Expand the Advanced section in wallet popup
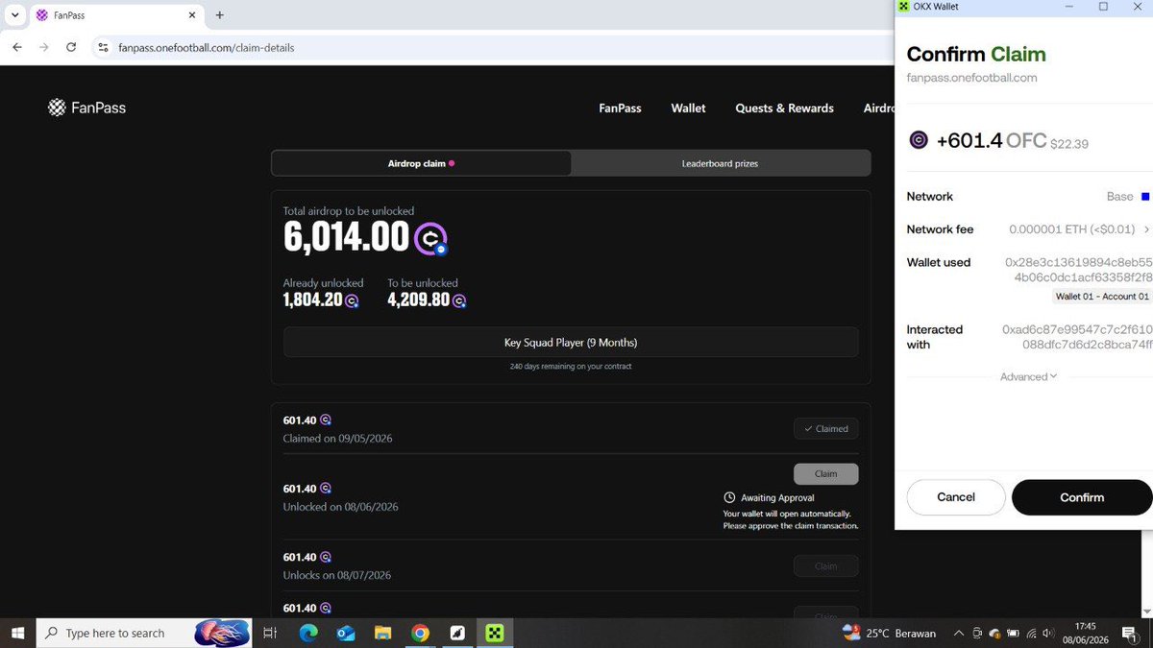Screen dimensions: 1153x648 coord(1028,376)
